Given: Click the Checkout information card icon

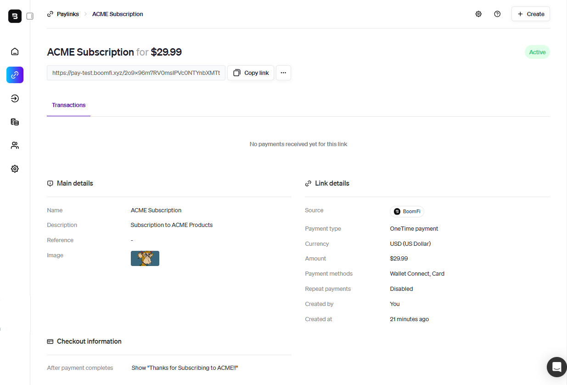Looking at the screenshot, I should pyautogui.click(x=50, y=341).
